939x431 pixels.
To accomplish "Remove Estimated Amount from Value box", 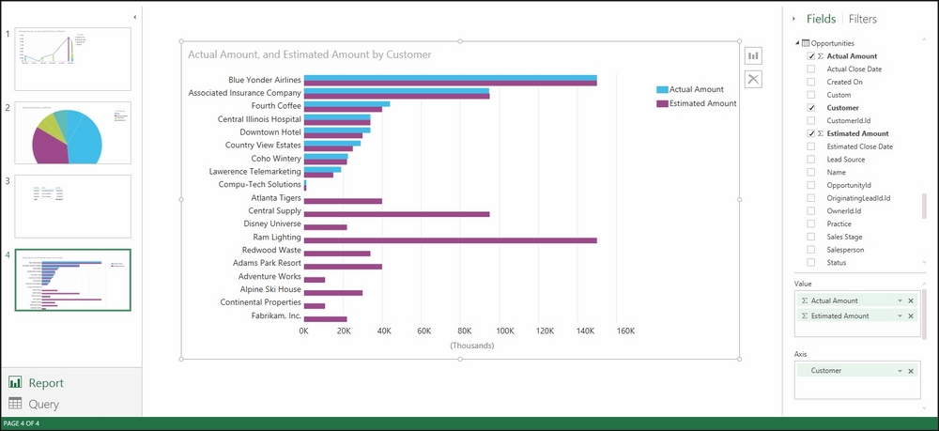I will (x=911, y=316).
